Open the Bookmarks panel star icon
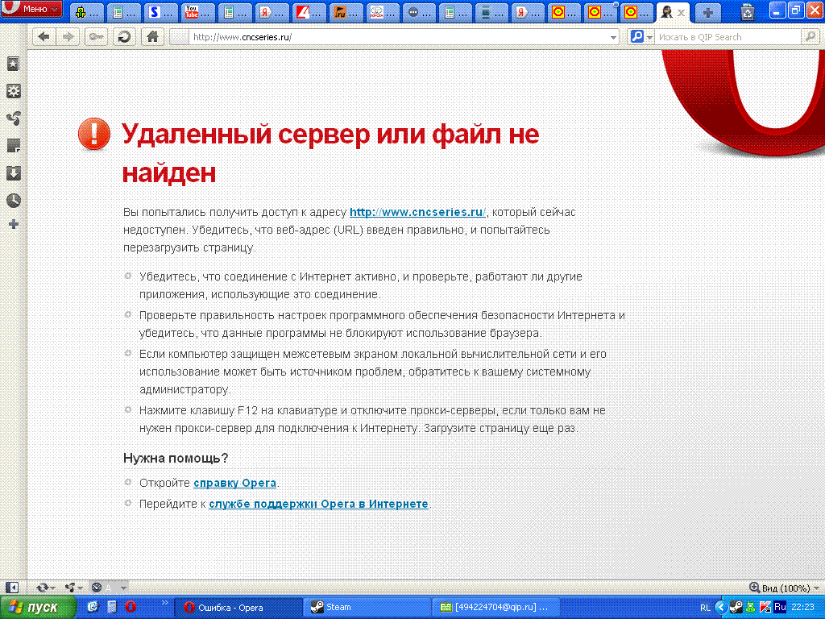 click(x=13, y=64)
